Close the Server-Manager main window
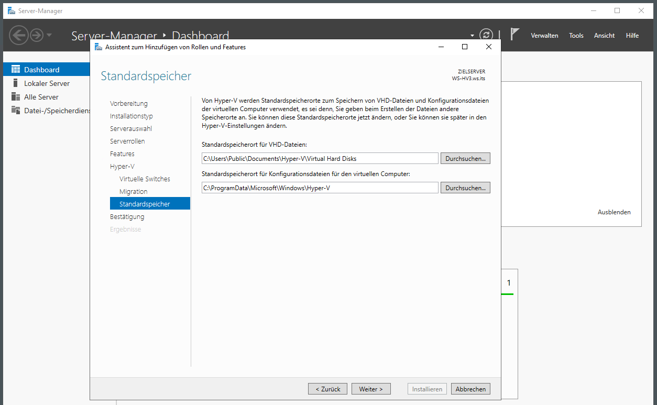The image size is (657, 405). pyautogui.click(x=641, y=10)
